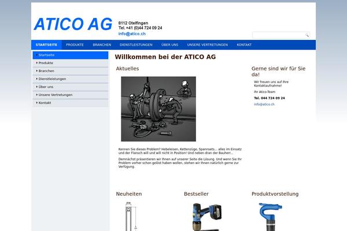
Task: Open Produkte in the sidebar
Action: (x=71, y=63)
